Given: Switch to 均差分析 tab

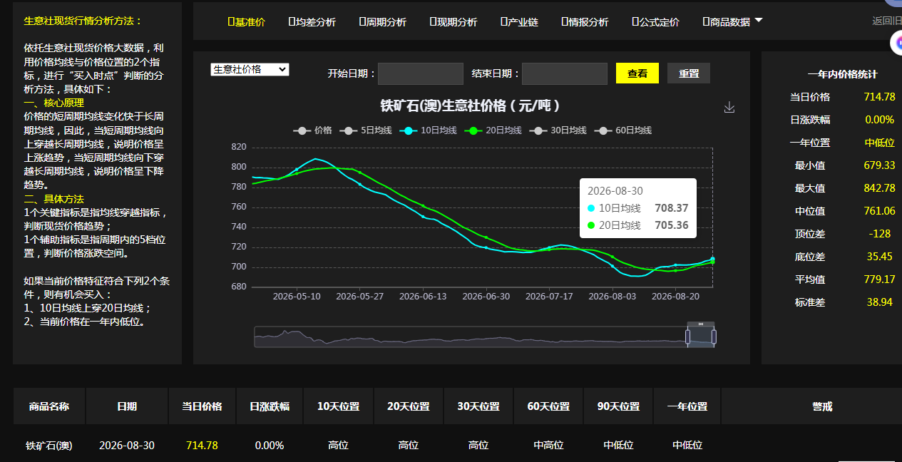Looking at the screenshot, I should tap(312, 22).
